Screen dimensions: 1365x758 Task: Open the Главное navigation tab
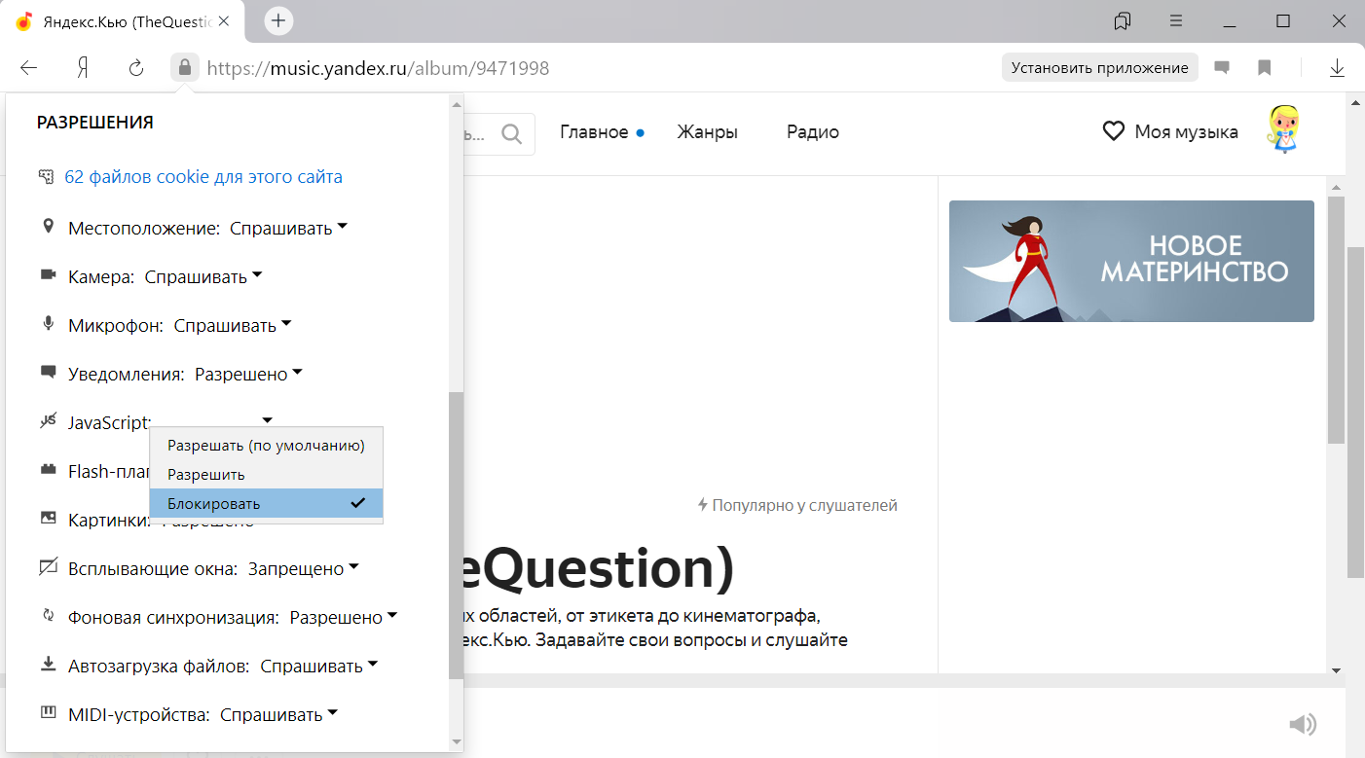click(594, 132)
